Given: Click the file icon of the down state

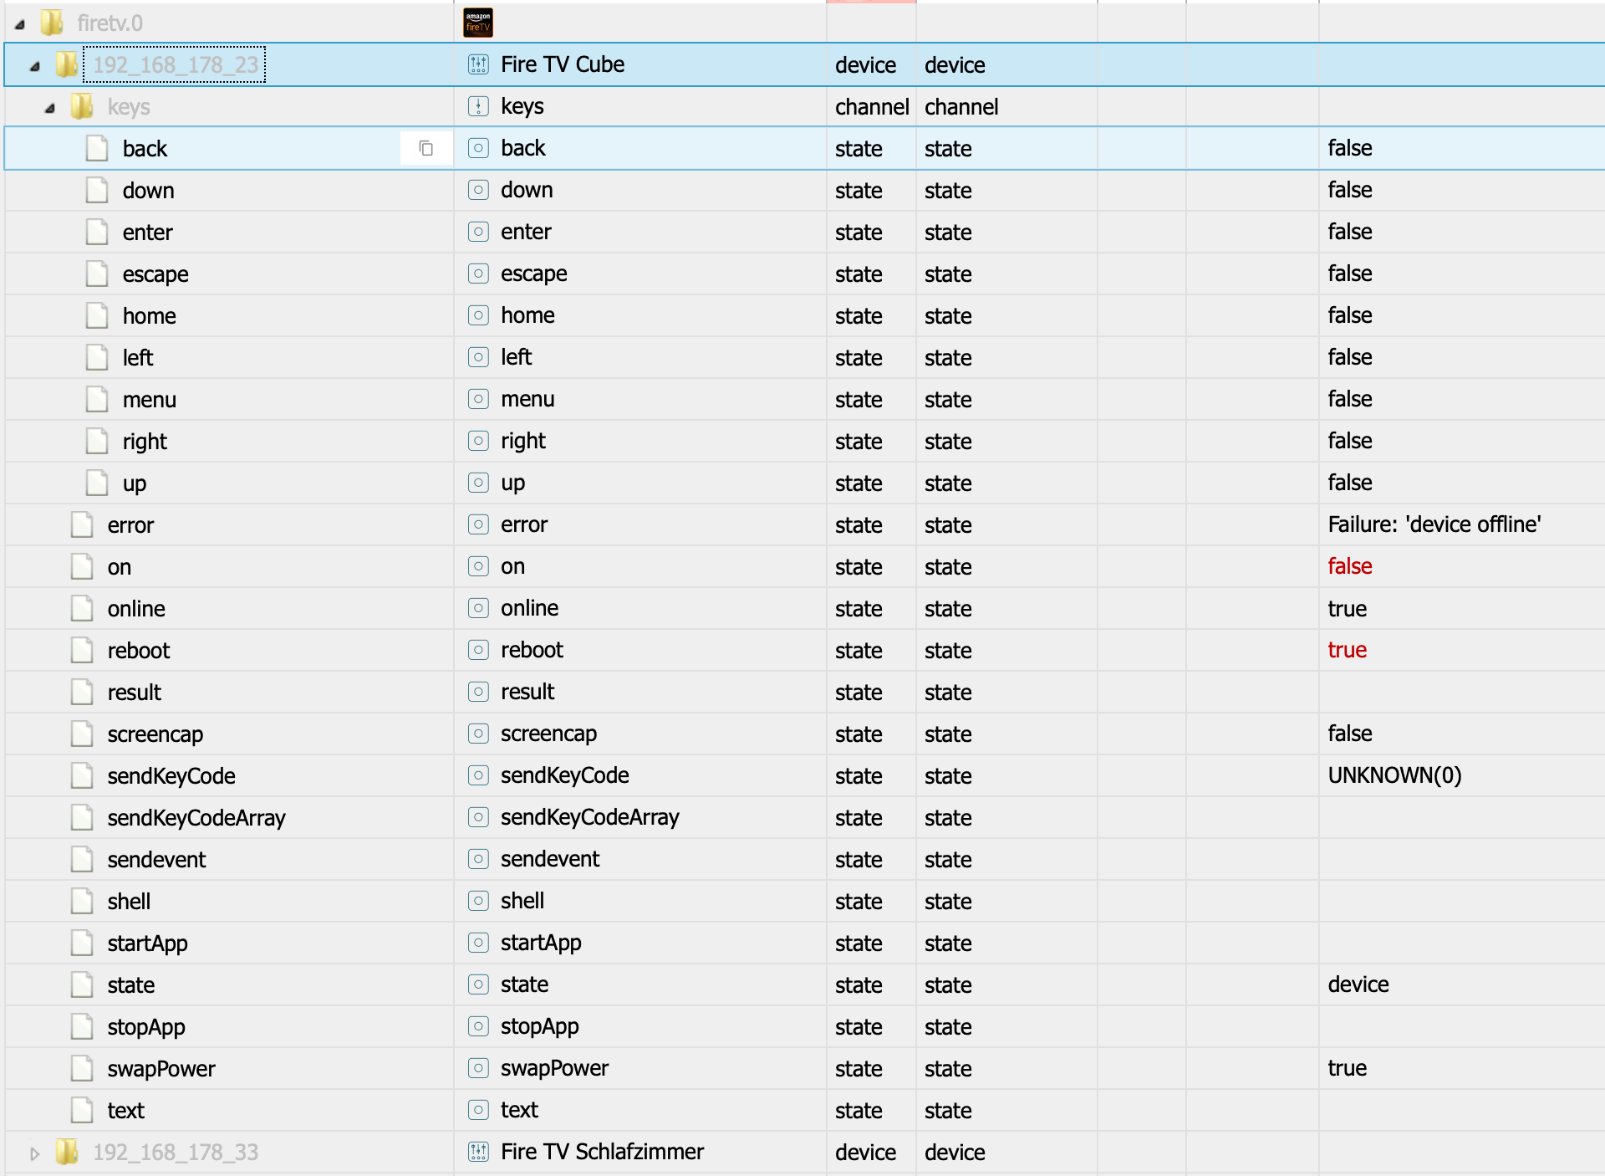Looking at the screenshot, I should pyautogui.click(x=97, y=190).
